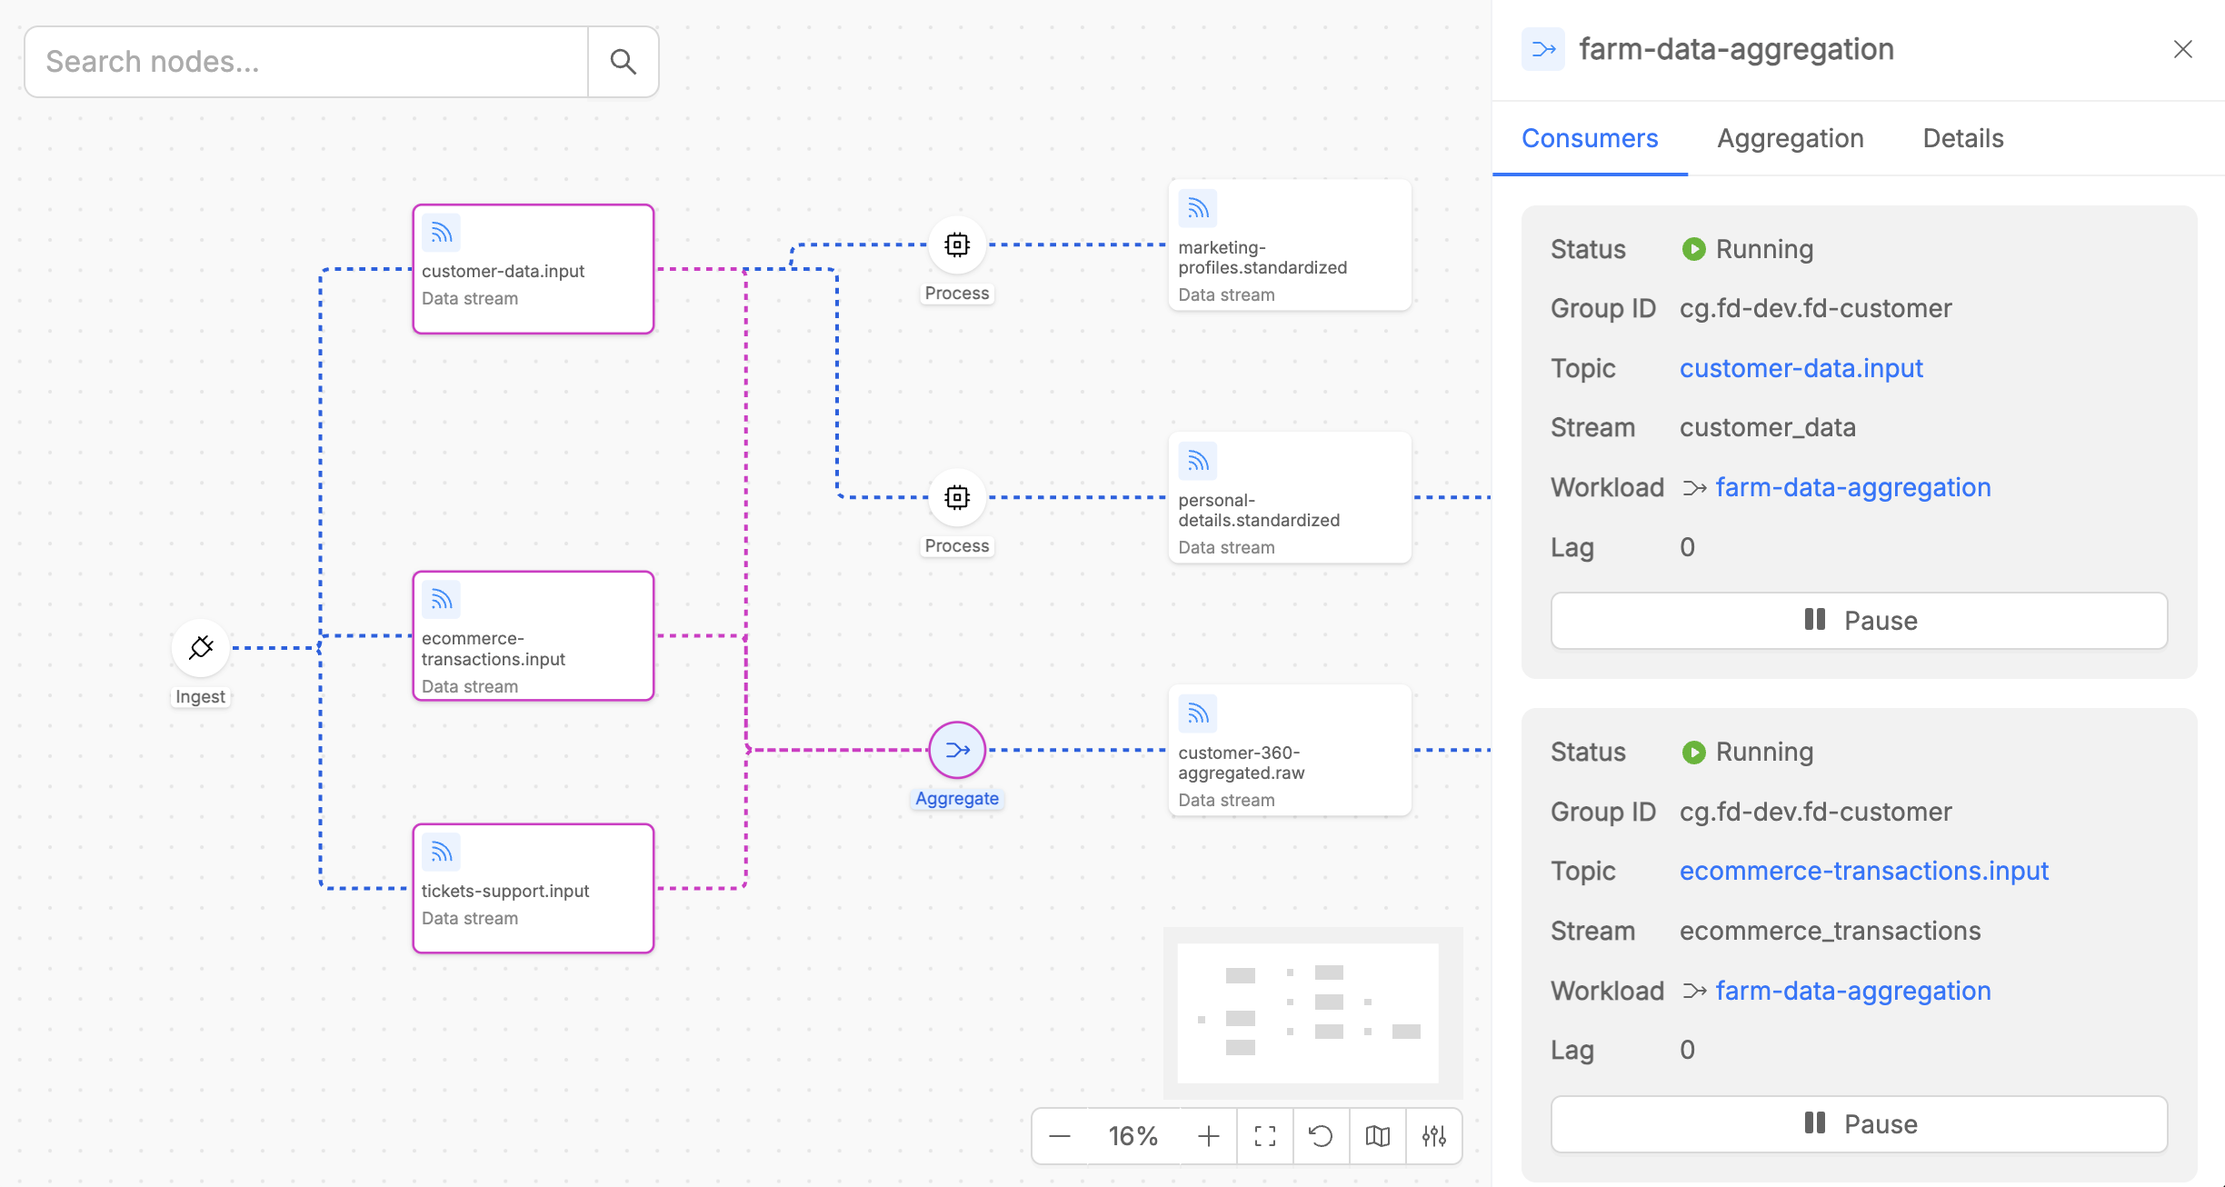
Task: Select the Ingest plug node icon
Action: pyautogui.click(x=201, y=648)
